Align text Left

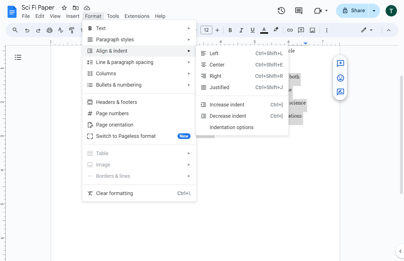tap(242, 54)
